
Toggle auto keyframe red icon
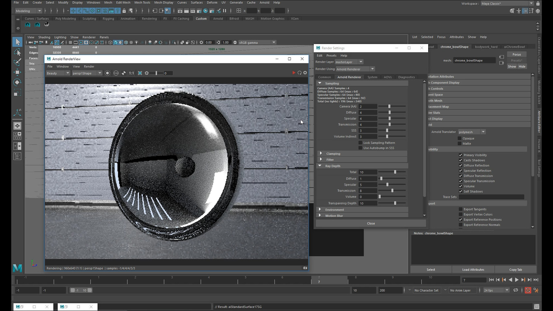pos(528,290)
